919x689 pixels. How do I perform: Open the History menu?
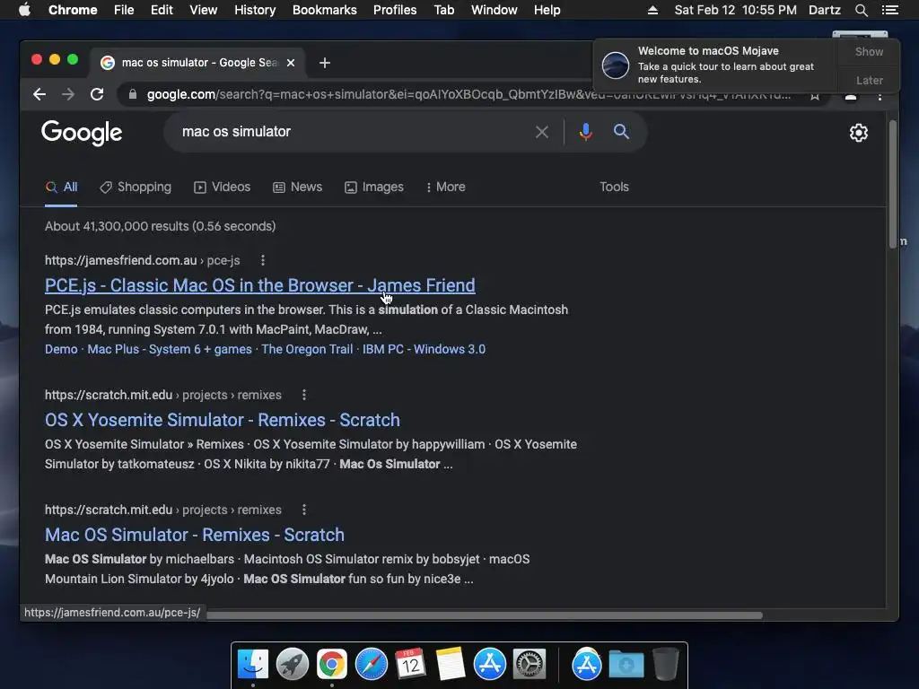click(x=255, y=10)
